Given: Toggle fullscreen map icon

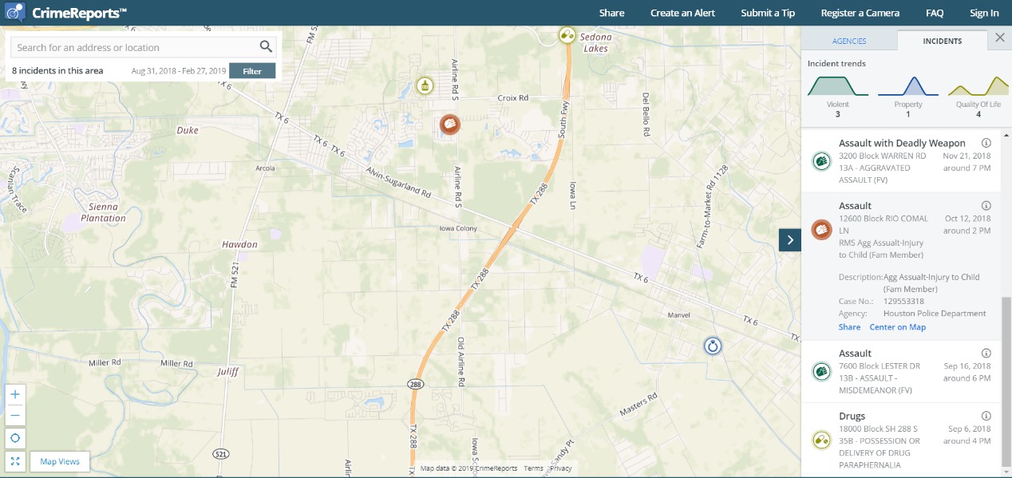Looking at the screenshot, I should (15, 461).
